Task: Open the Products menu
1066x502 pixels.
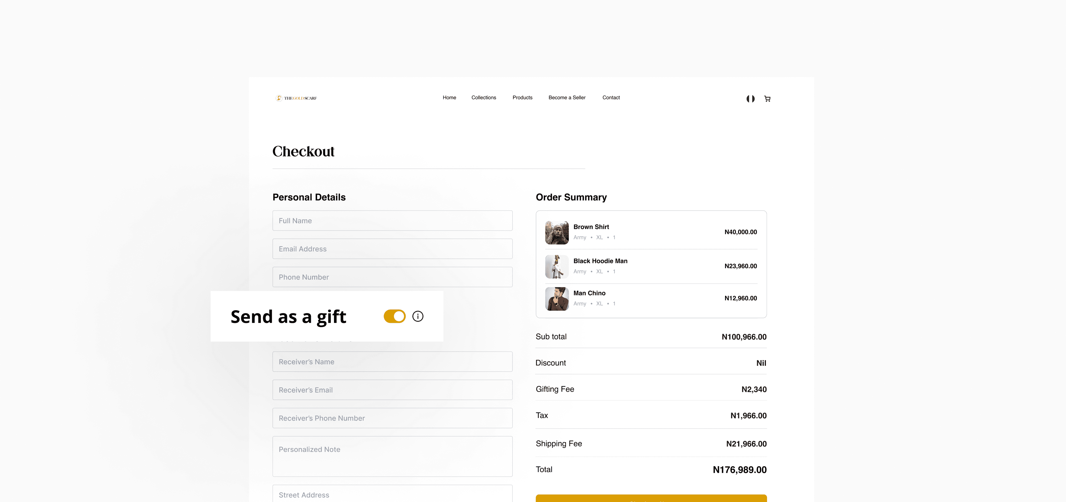Action: pos(522,98)
